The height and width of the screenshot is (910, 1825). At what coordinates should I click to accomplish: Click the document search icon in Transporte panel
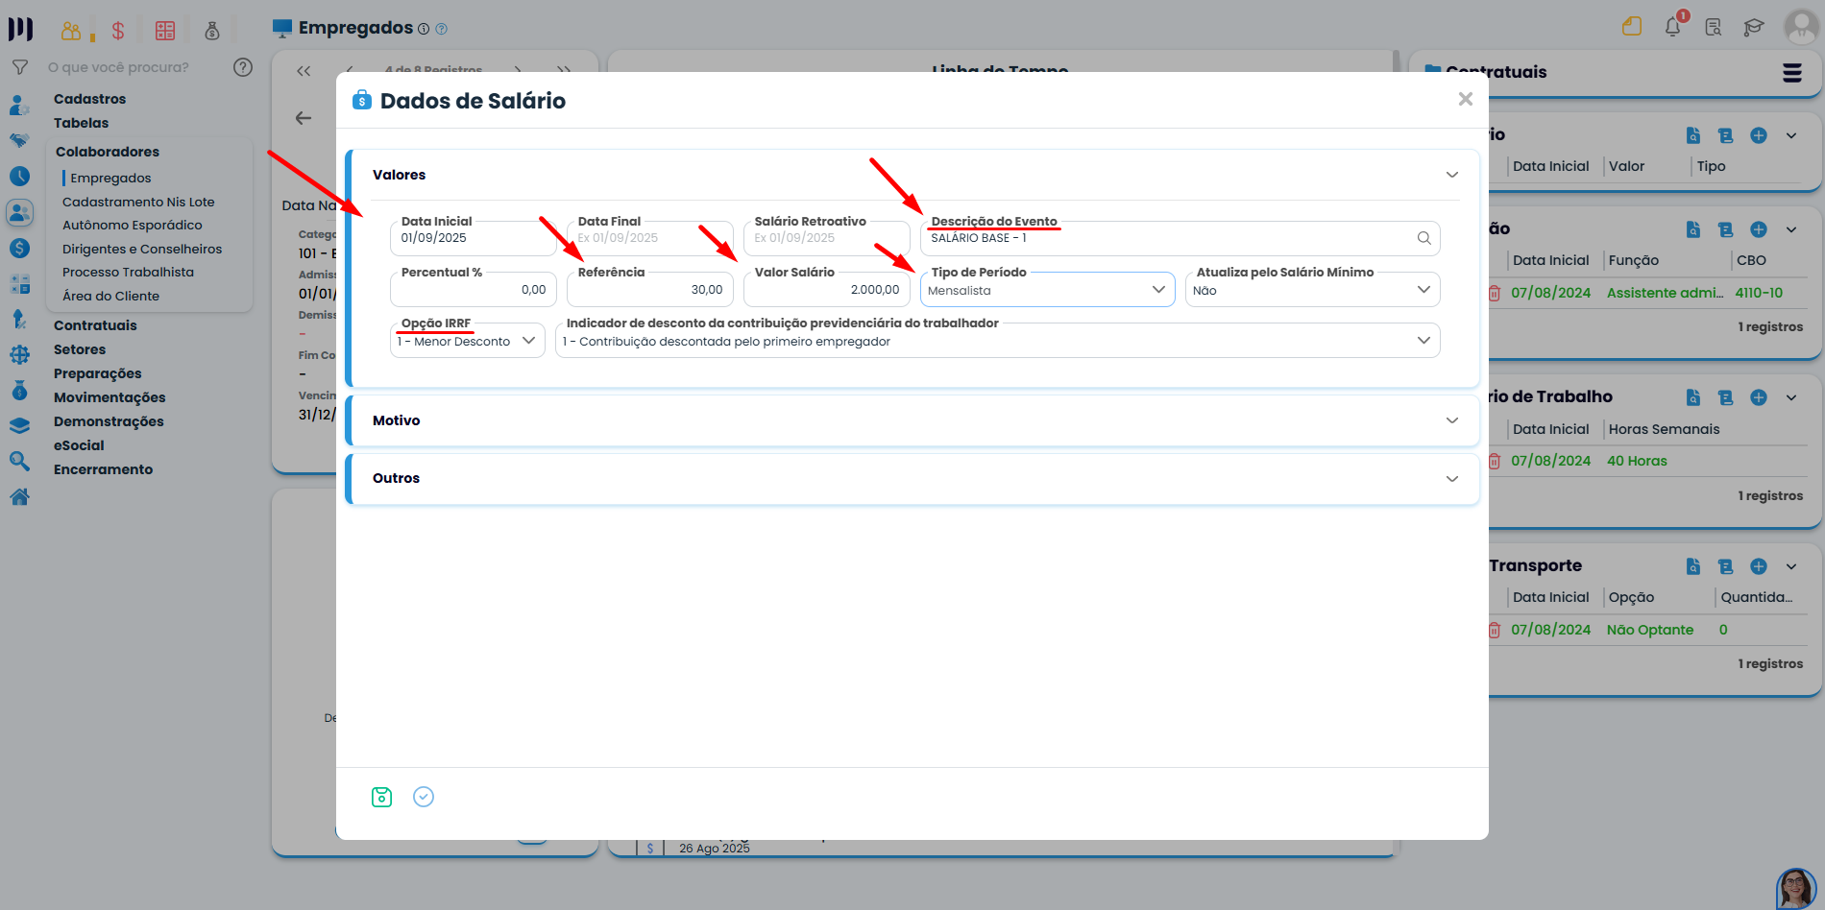click(x=1693, y=566)
